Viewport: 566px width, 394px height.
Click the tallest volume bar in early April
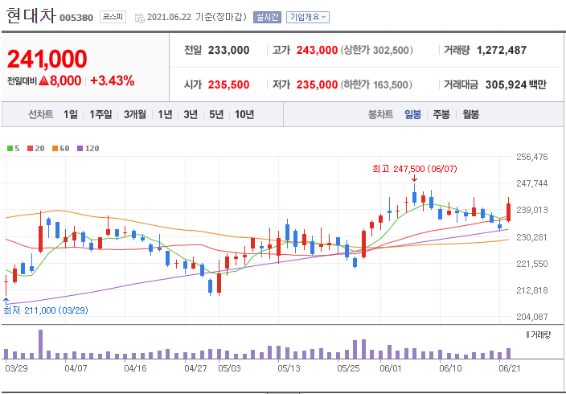(x=40, y=344)
